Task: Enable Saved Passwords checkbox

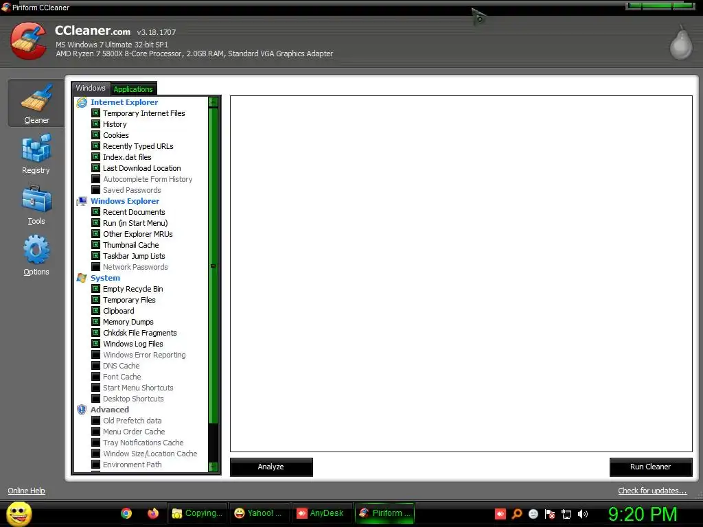Action: pos(95,190)
